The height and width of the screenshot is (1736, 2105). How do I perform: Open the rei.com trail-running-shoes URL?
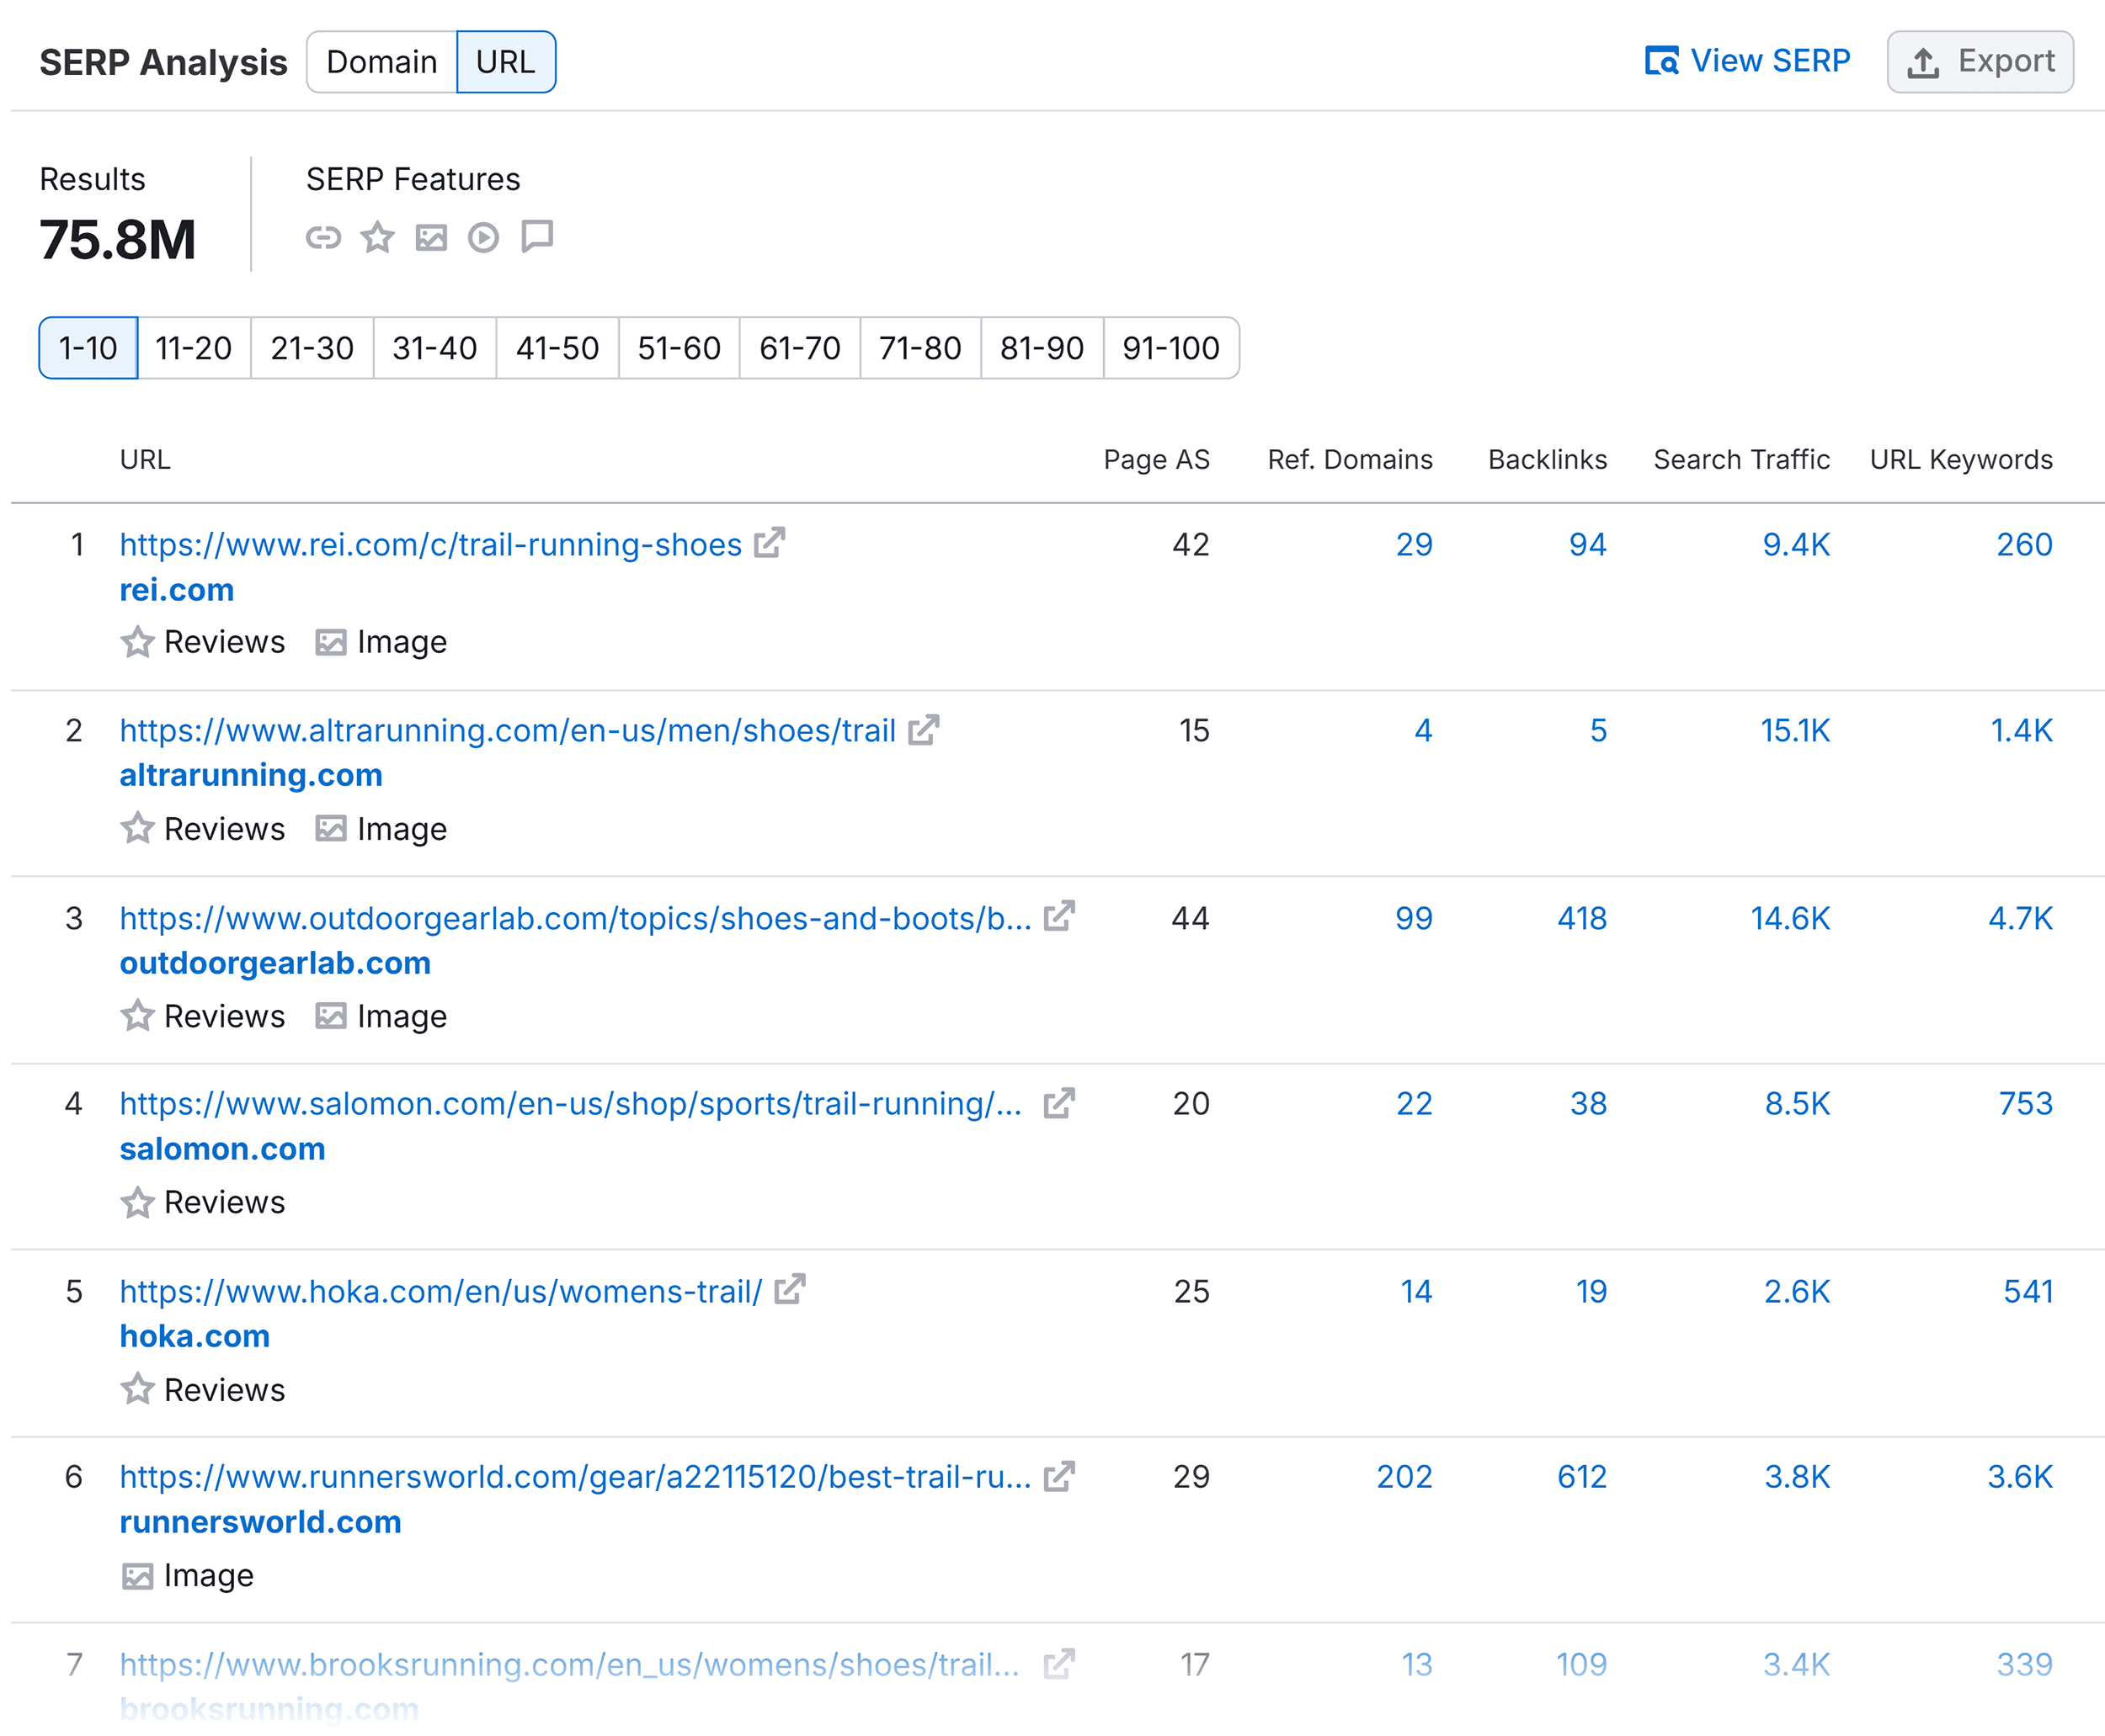tap(431, 544)
